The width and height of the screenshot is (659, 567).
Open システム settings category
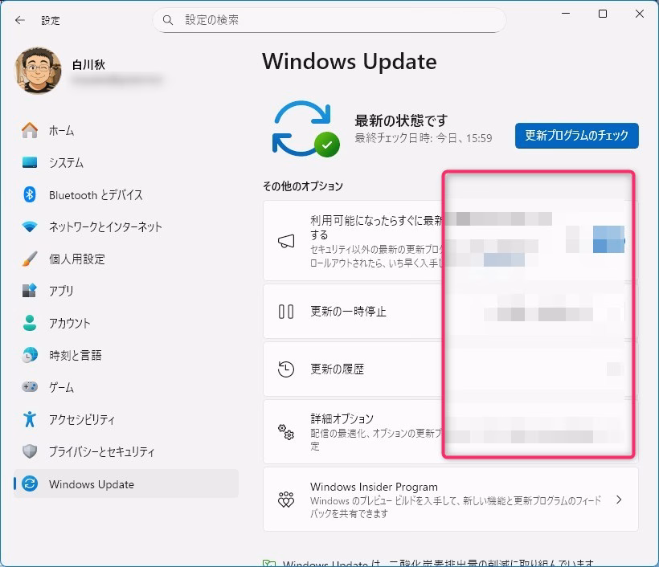pyautogui.click(x=126, y=162)
